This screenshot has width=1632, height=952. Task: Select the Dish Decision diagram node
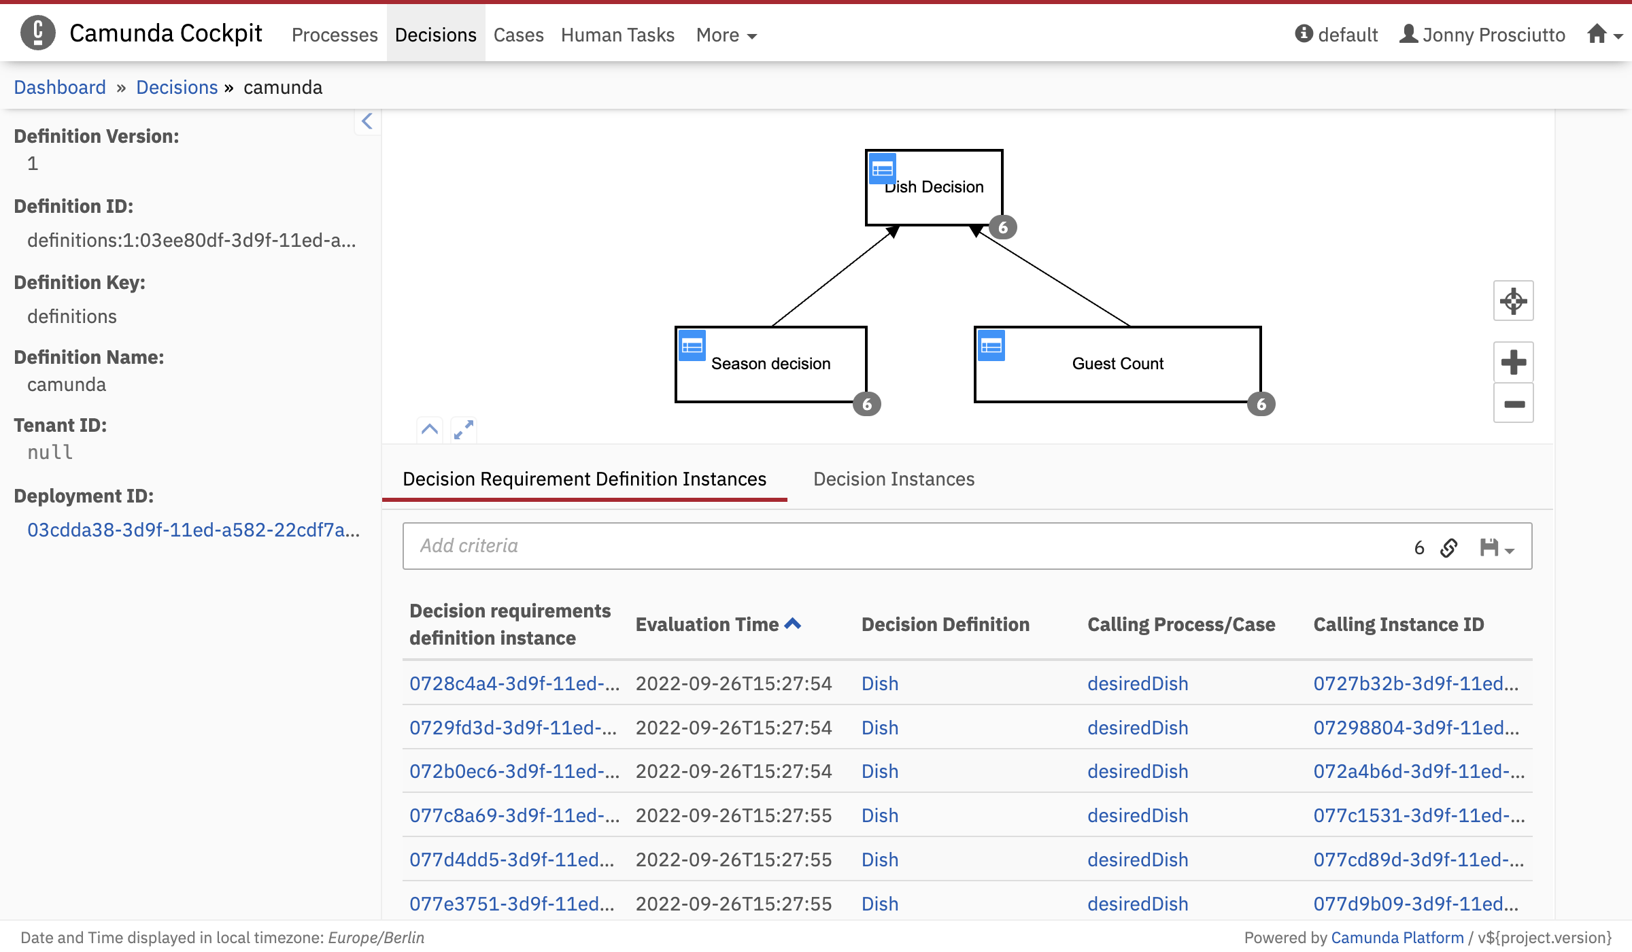coord(934,188)
